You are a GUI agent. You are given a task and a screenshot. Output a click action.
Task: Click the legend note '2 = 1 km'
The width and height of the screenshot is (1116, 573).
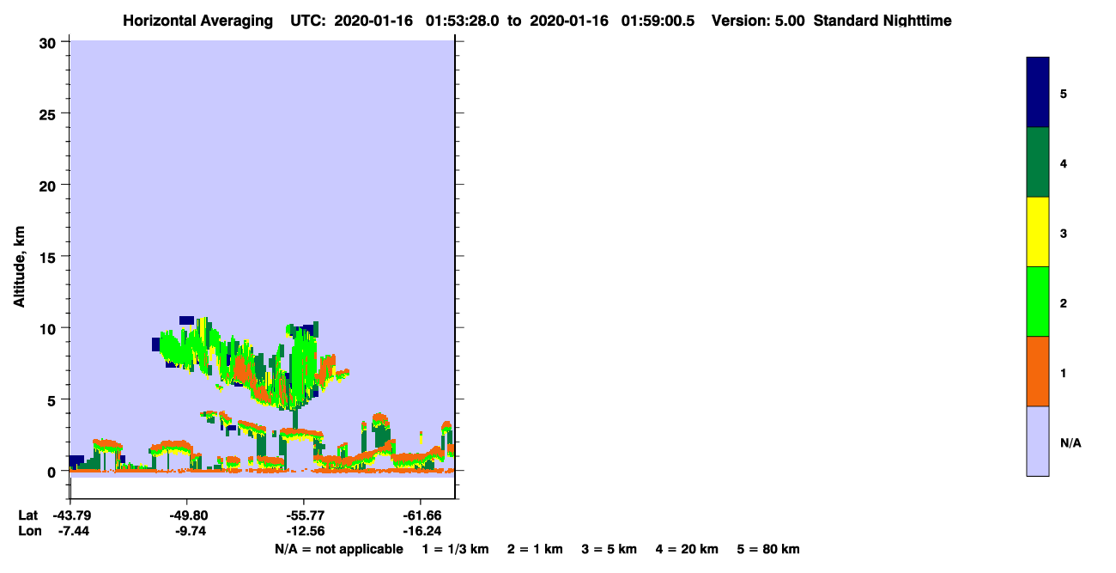pos(535,549)
